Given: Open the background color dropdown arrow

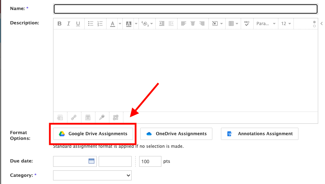Looking at the screenshot, I should coord(136,24).
